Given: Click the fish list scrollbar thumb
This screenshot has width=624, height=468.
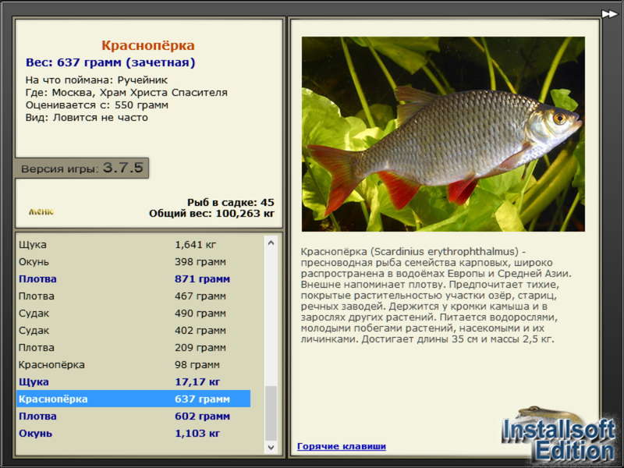Looking at the screenshot, I should 271,413.
